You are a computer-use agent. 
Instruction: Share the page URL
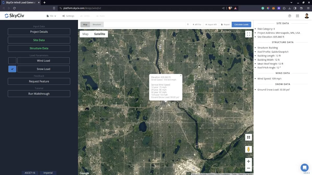point(223,8)
